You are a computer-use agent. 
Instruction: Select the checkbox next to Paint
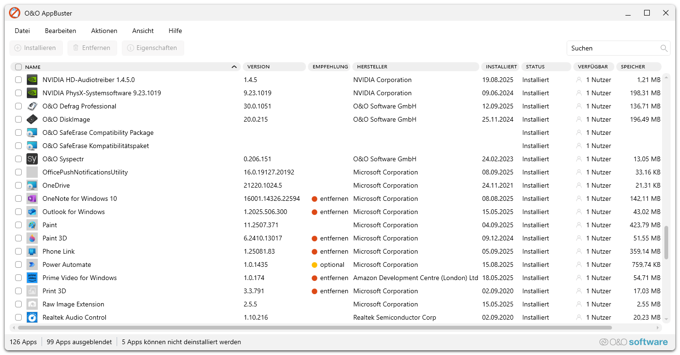click(x=18, y=225)
